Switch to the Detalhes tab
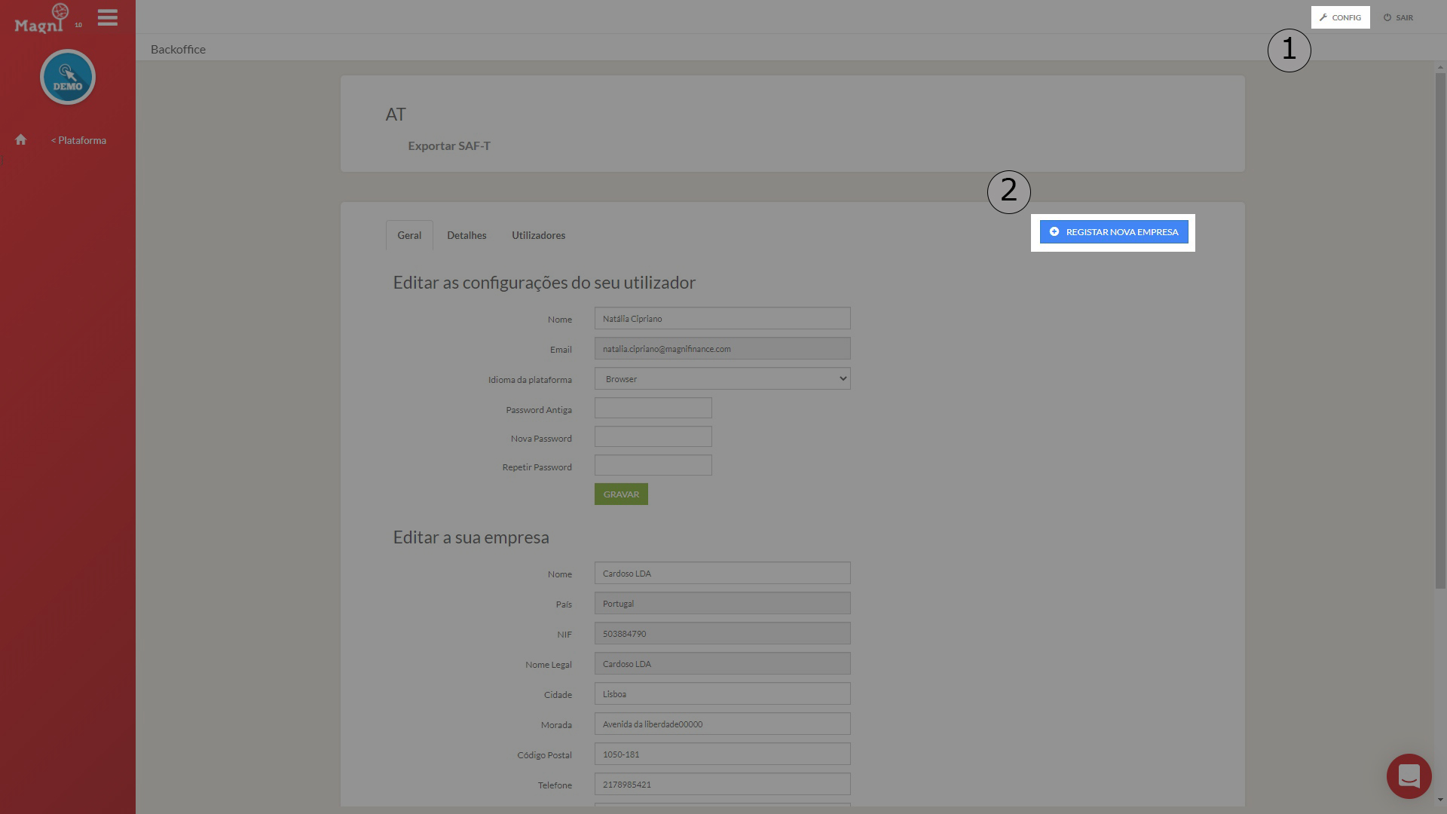The image size is (1447, 814). tap(467, 236)
